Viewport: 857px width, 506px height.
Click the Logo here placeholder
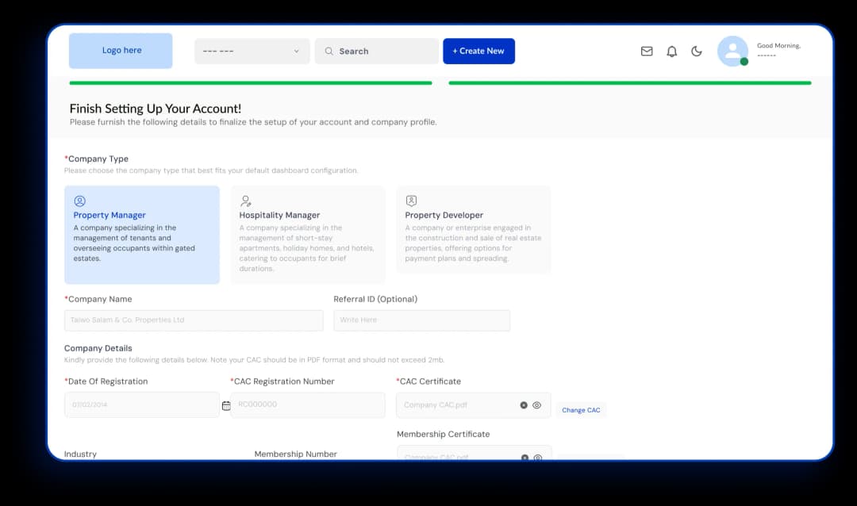[121, 51]
